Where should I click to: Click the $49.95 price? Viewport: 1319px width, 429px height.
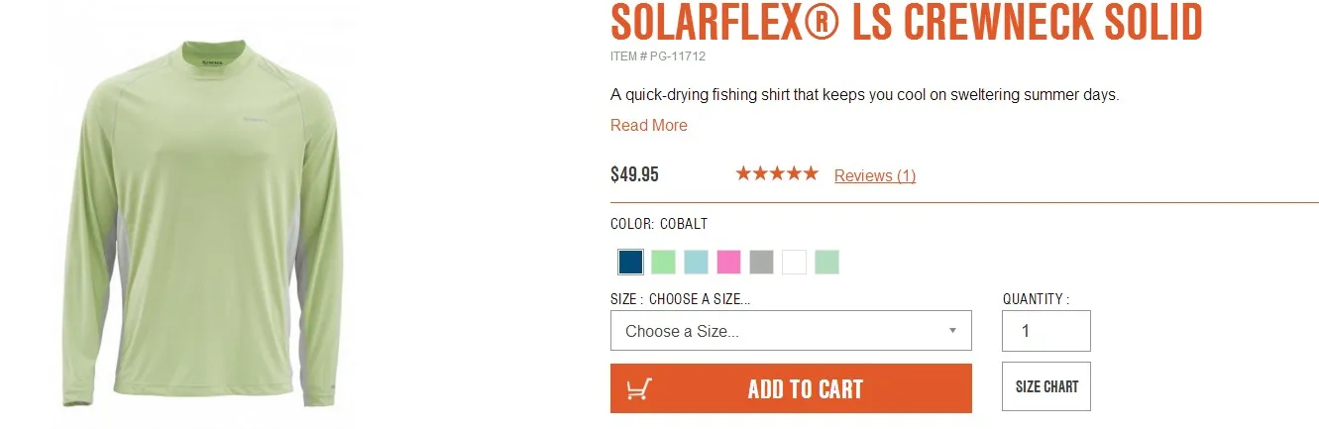click(x=634, y=175)
